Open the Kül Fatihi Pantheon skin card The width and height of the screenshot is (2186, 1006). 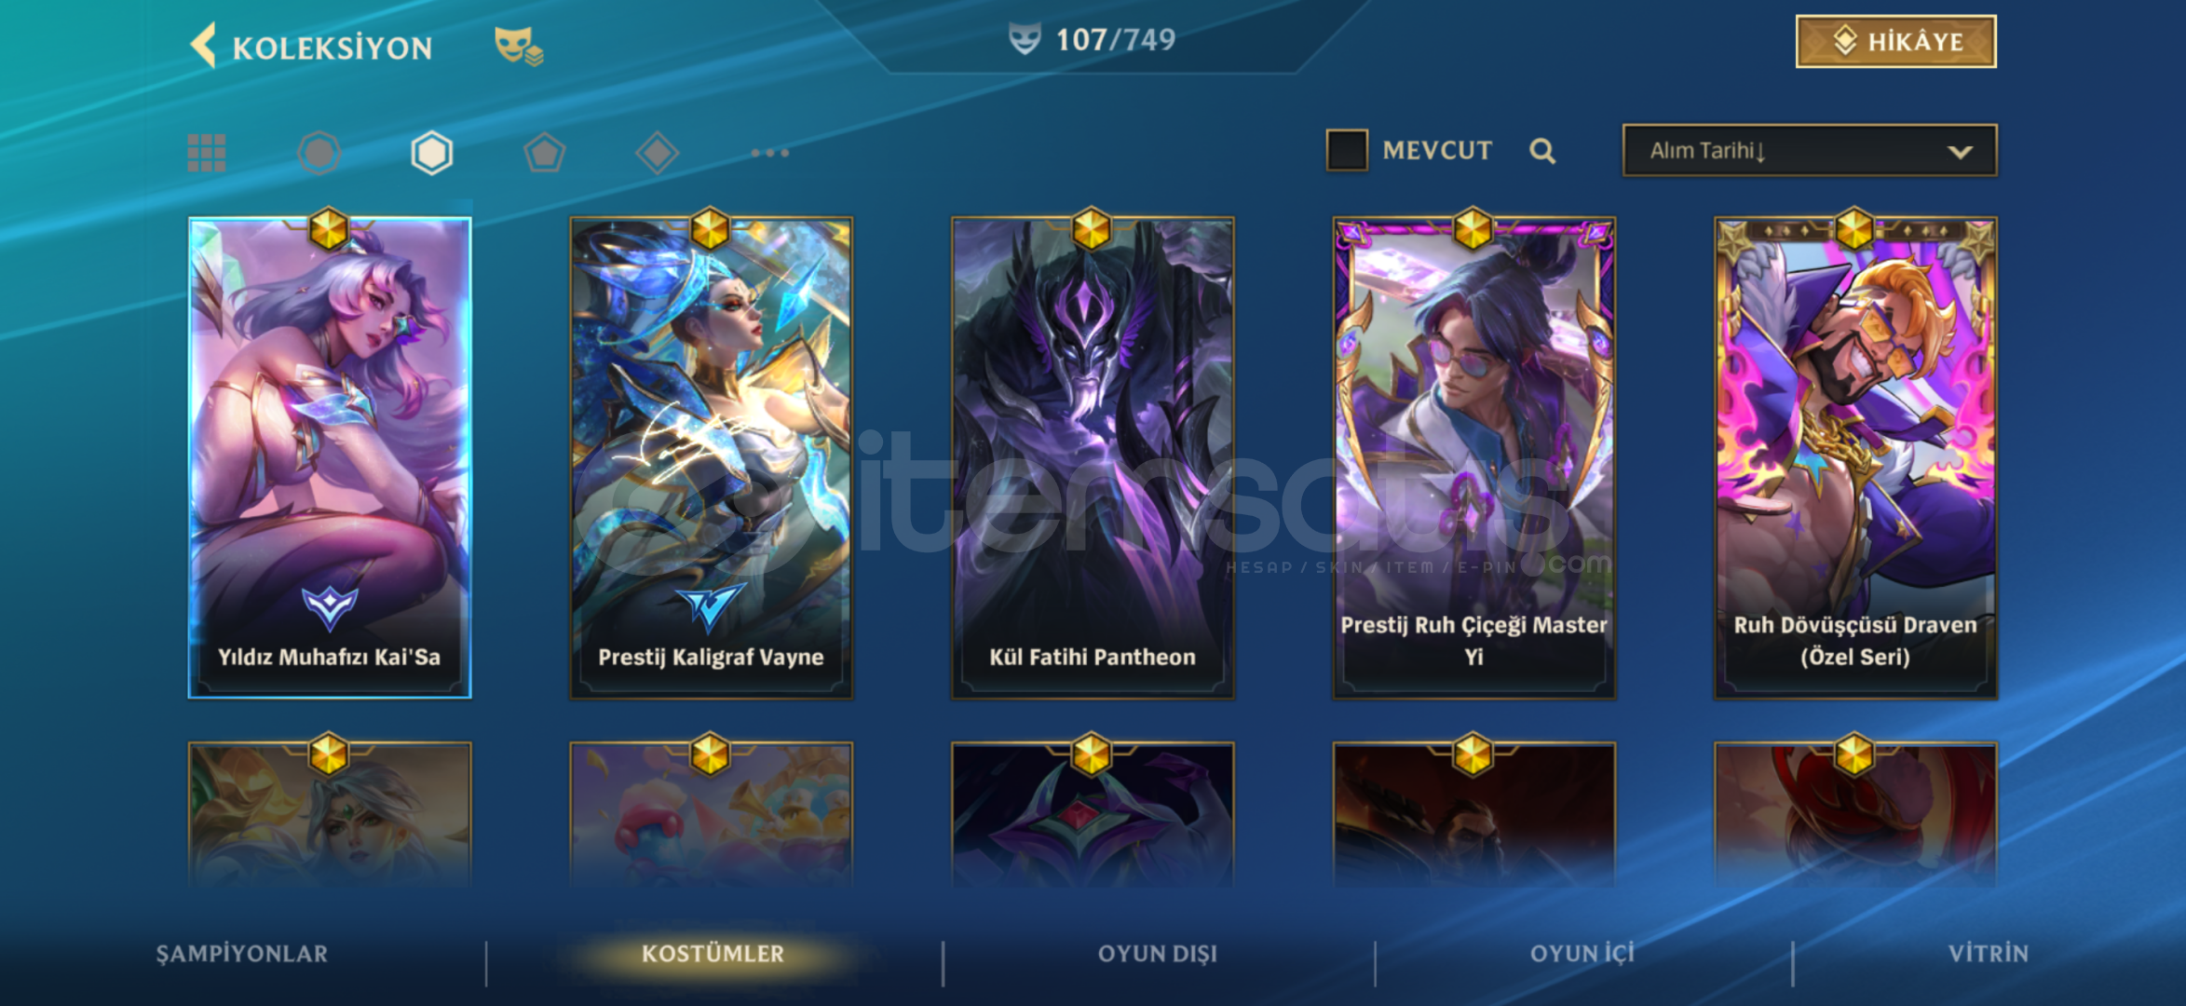click(1093, 457)
